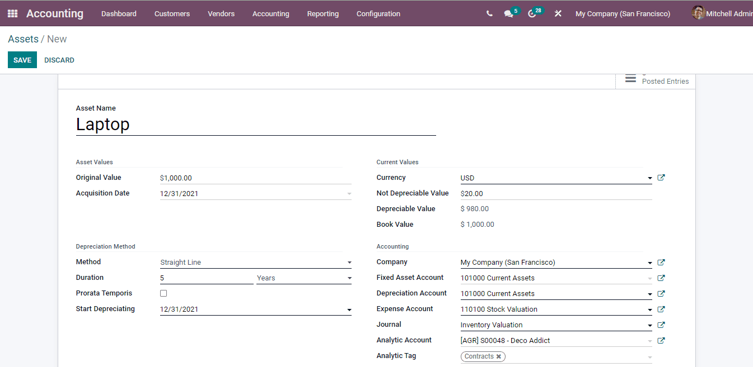
Task: Expand the Start Depreciating date picker
Action: [349, 309]
